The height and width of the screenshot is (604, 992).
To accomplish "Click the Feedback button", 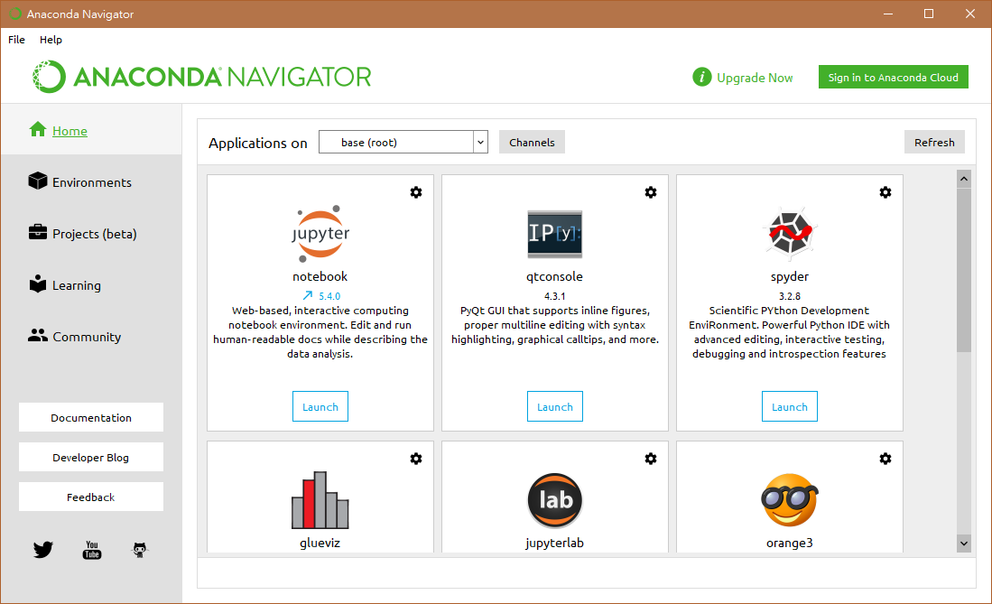I will pyautogui.click(x=91, y=497).
